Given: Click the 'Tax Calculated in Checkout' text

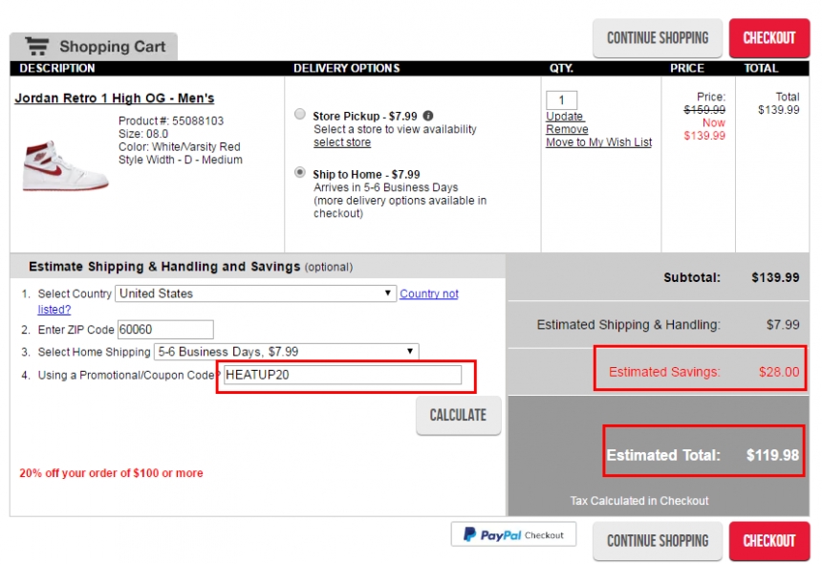Looking at the screenshot, I should 639,501.
